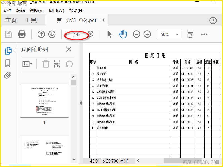This screenshot has height=167, width=223.
Task: Open the 窗口(W) menu
Action: tap(56, 11)
